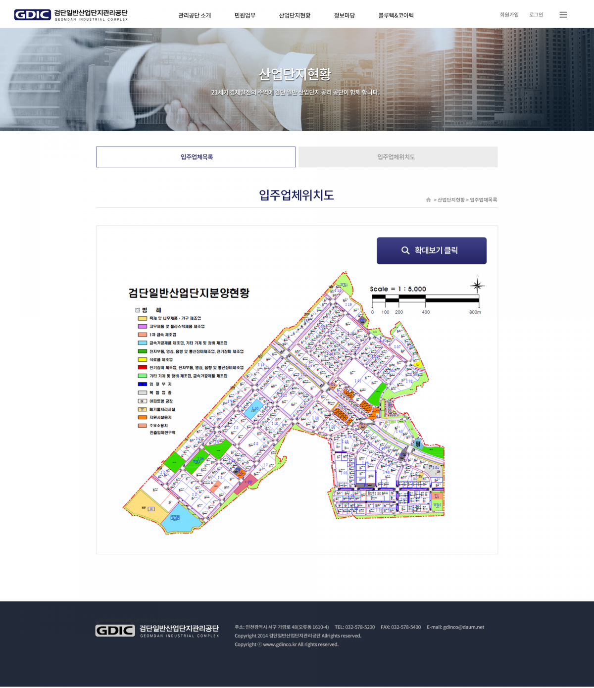The width and height of the screenshot is (594, 688).
Task: Open the hamburger menu icon
Action: click(563, 15)
